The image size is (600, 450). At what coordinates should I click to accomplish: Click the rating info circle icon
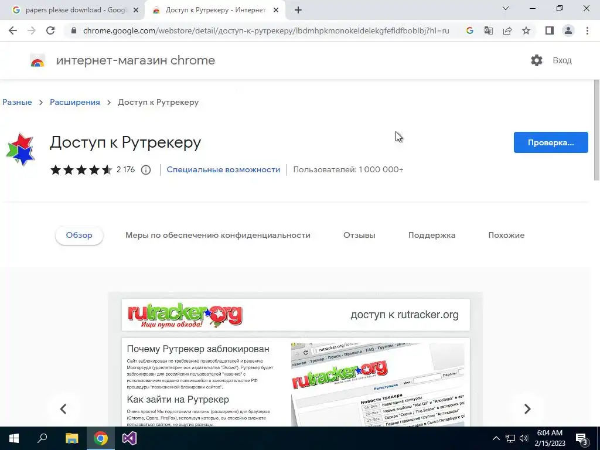146,170
